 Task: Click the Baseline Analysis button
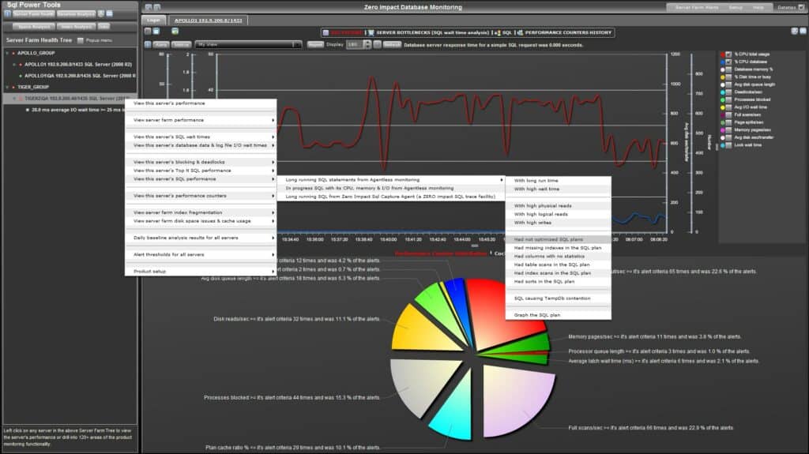point(76,14)
